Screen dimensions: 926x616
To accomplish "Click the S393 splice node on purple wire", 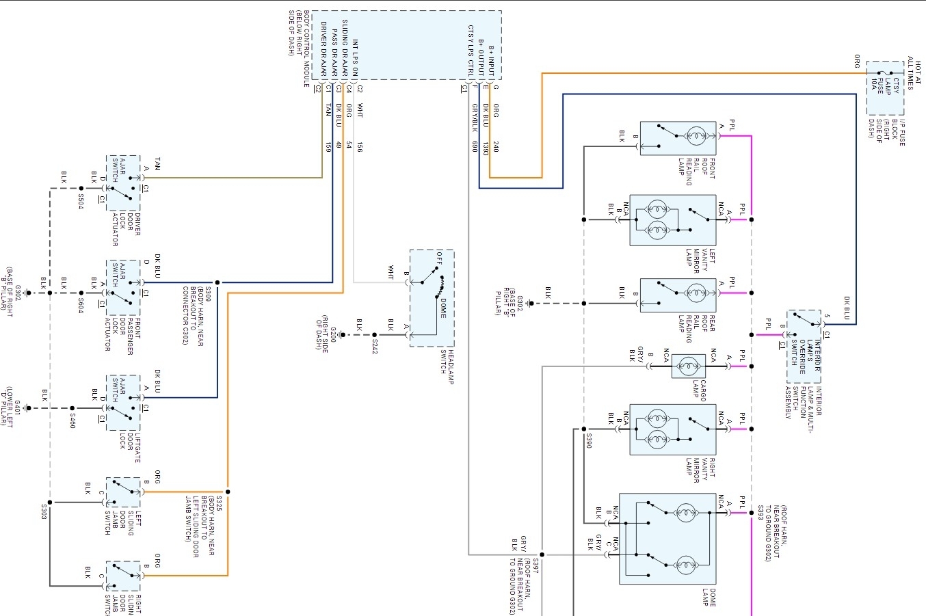I will tap(751, 513).
